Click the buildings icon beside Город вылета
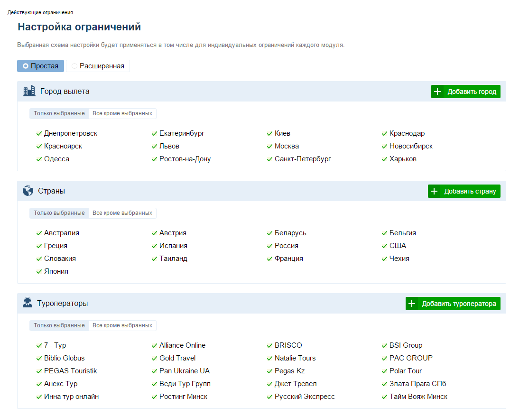This screenshot has width=510, height=416. coord(29,91)
